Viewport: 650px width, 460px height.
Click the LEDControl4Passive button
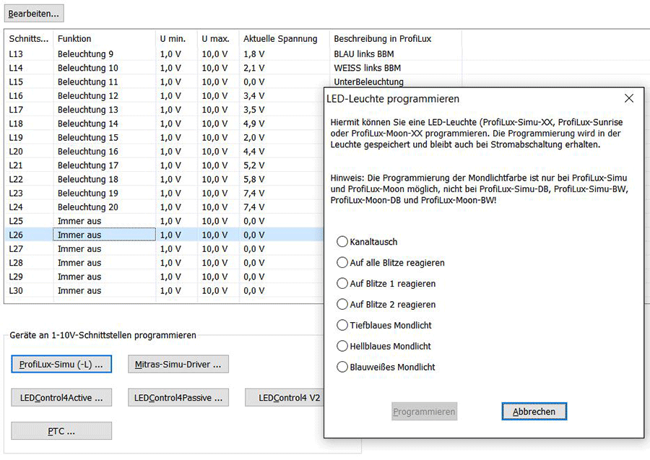point(178,397)
